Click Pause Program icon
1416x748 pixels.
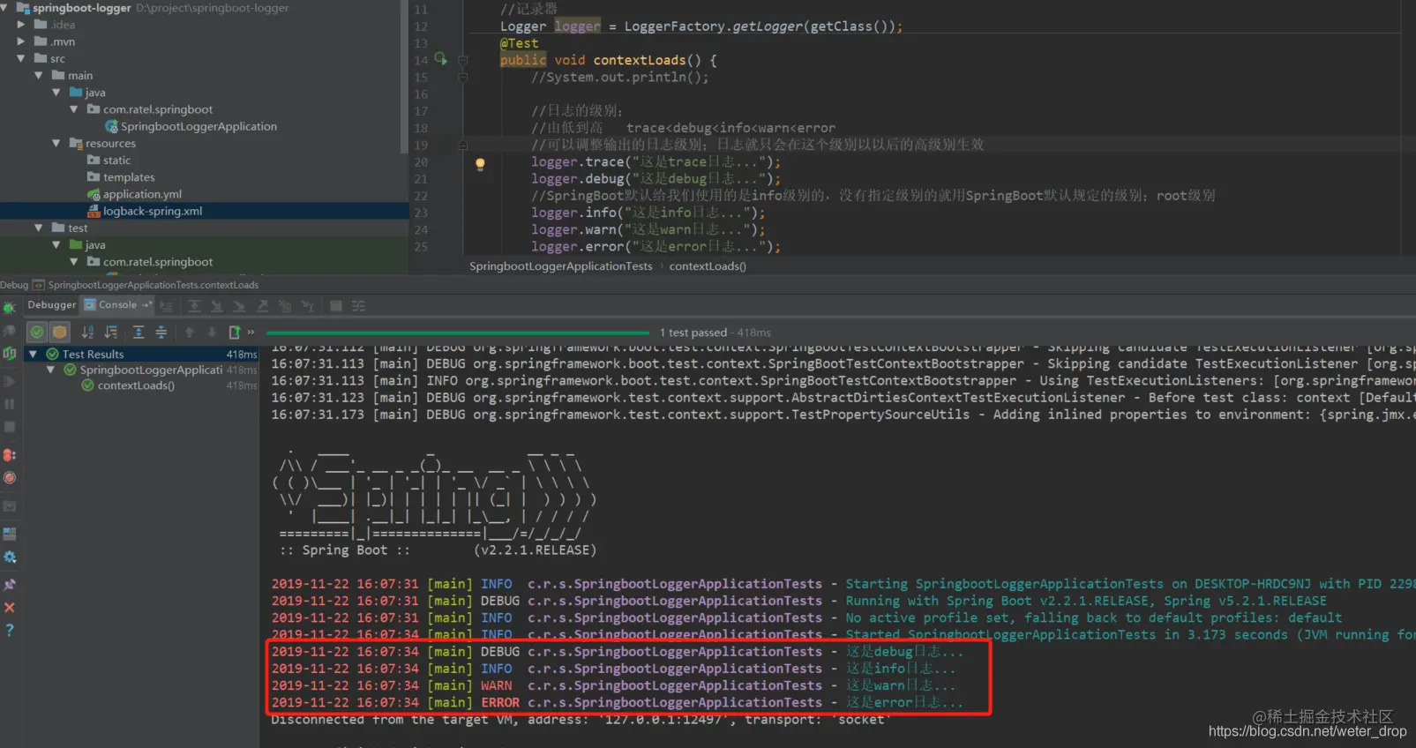pos(10,404)
